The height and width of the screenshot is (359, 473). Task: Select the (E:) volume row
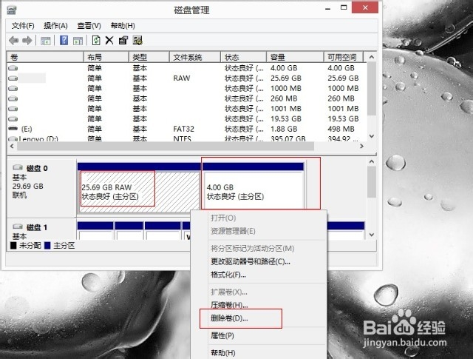click(x=187, y=129)
